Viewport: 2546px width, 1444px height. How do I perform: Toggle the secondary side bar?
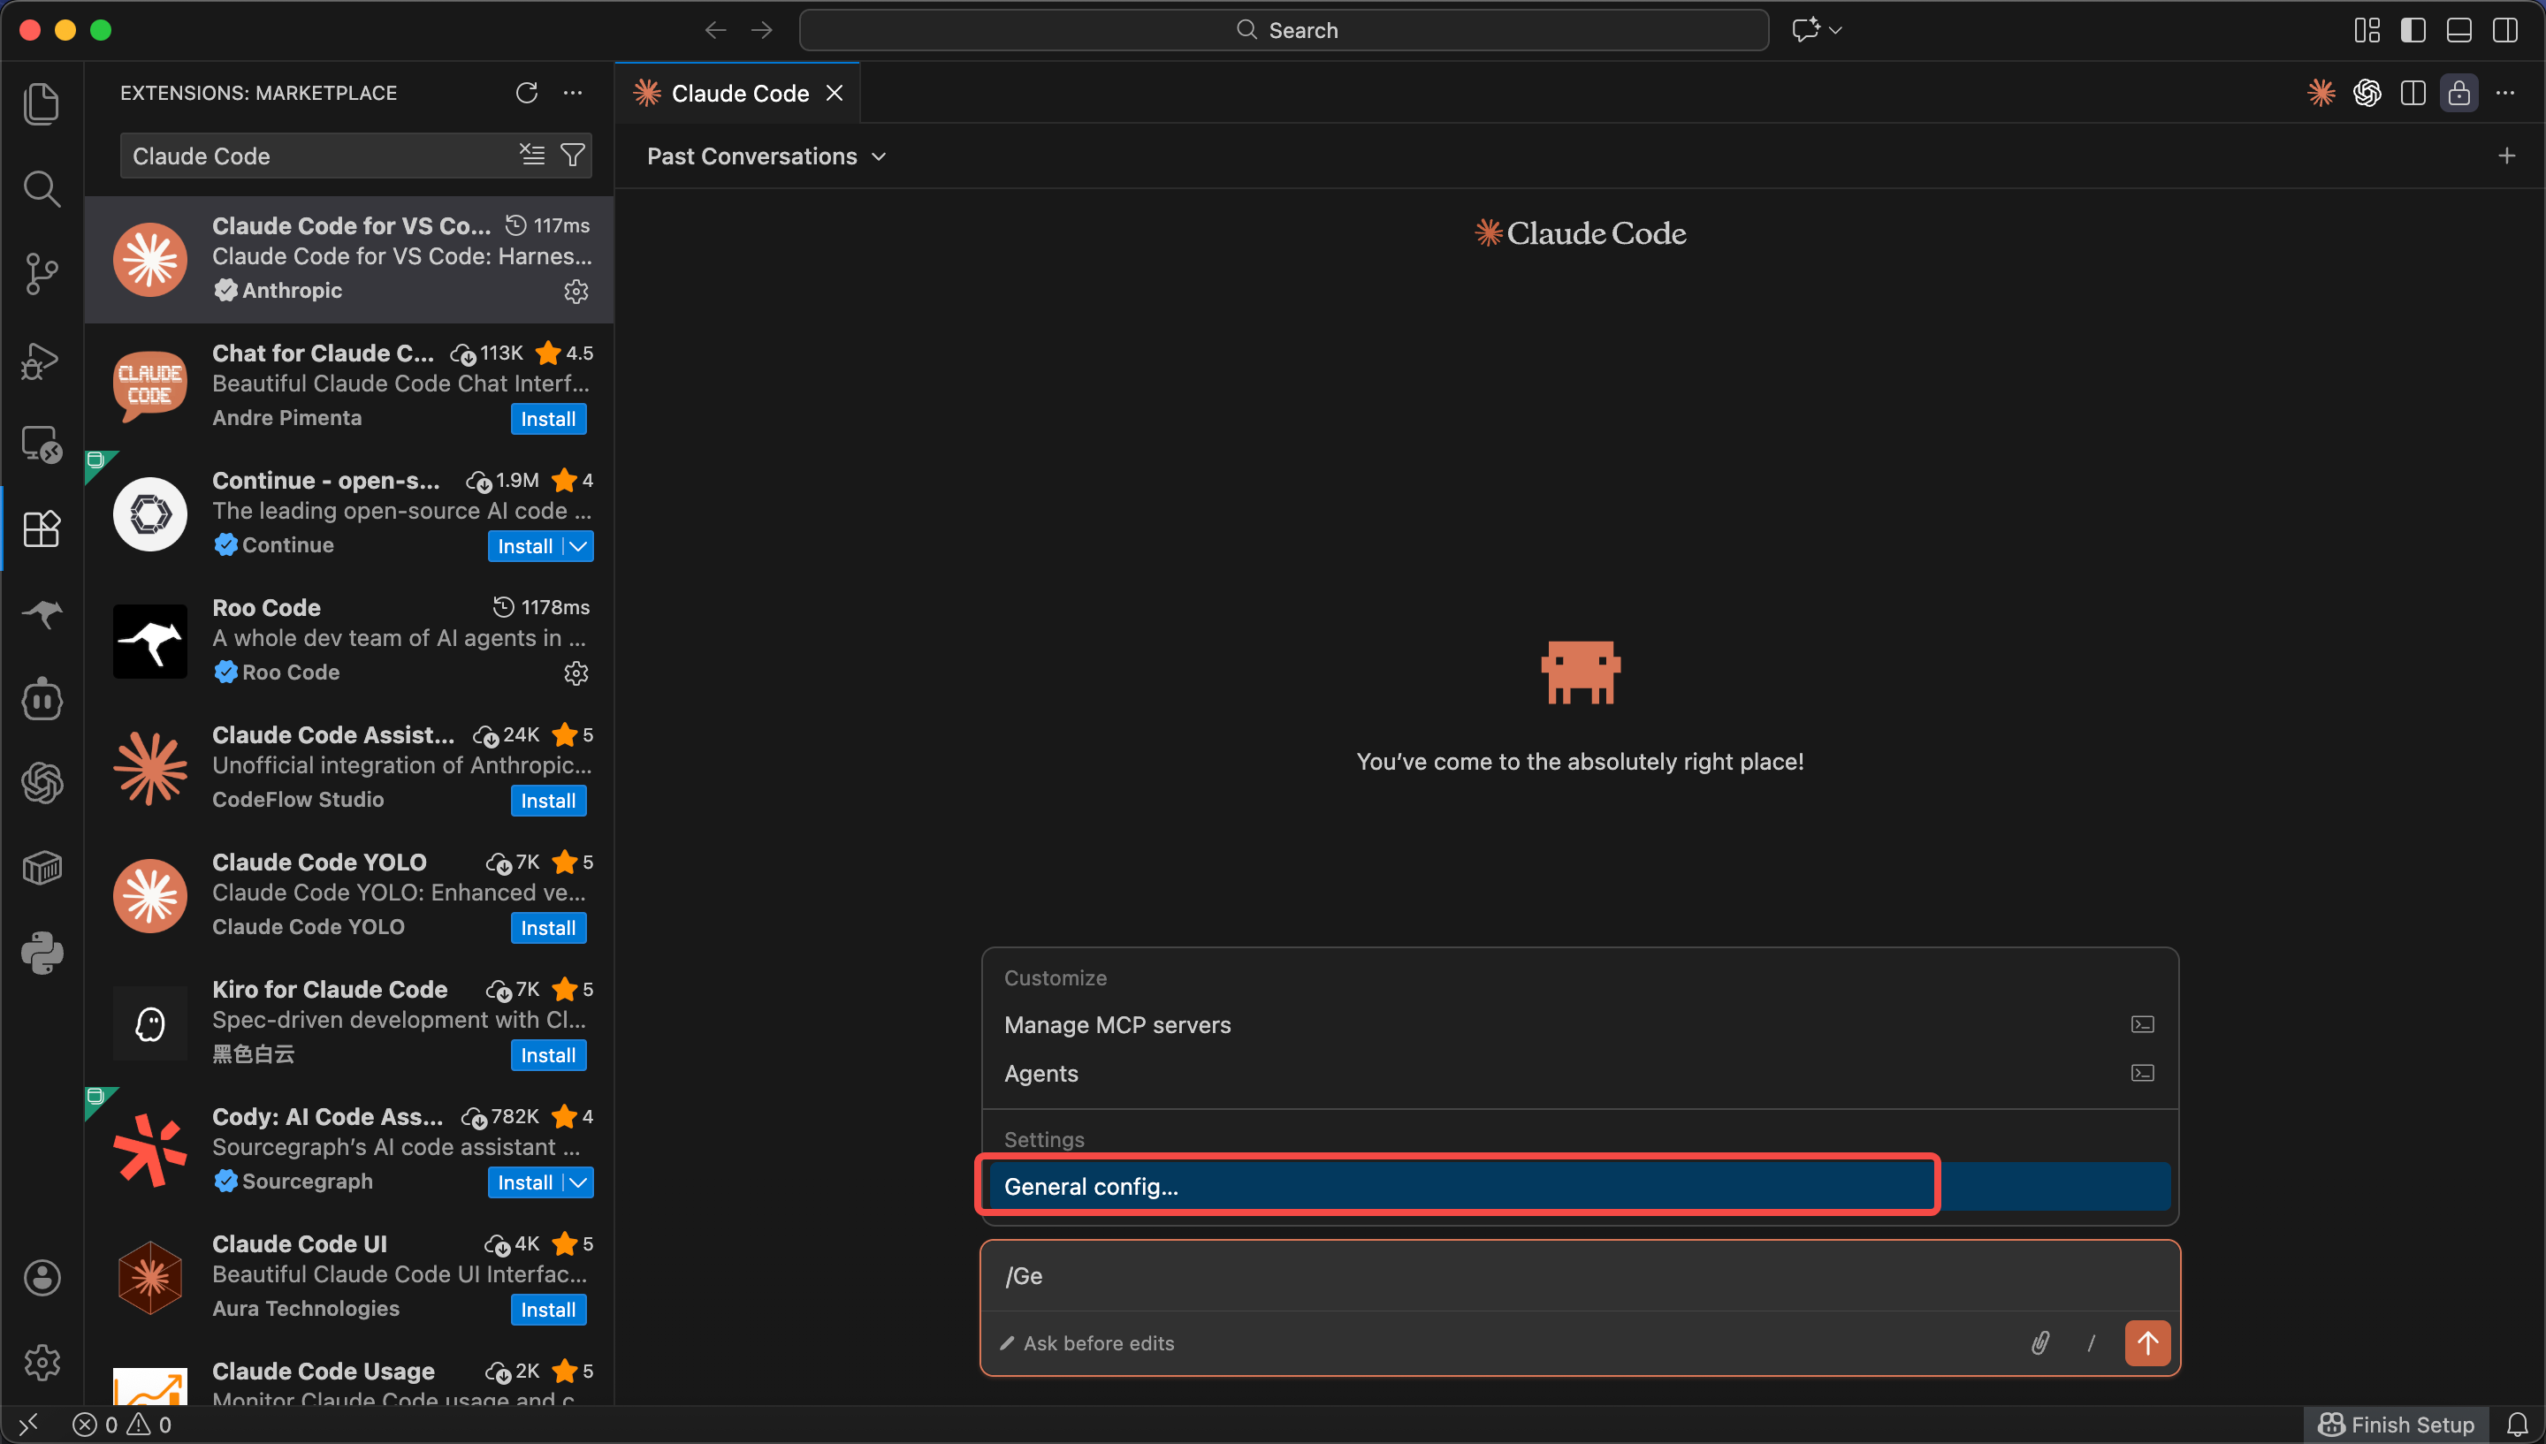click(x=2505, y=30)
